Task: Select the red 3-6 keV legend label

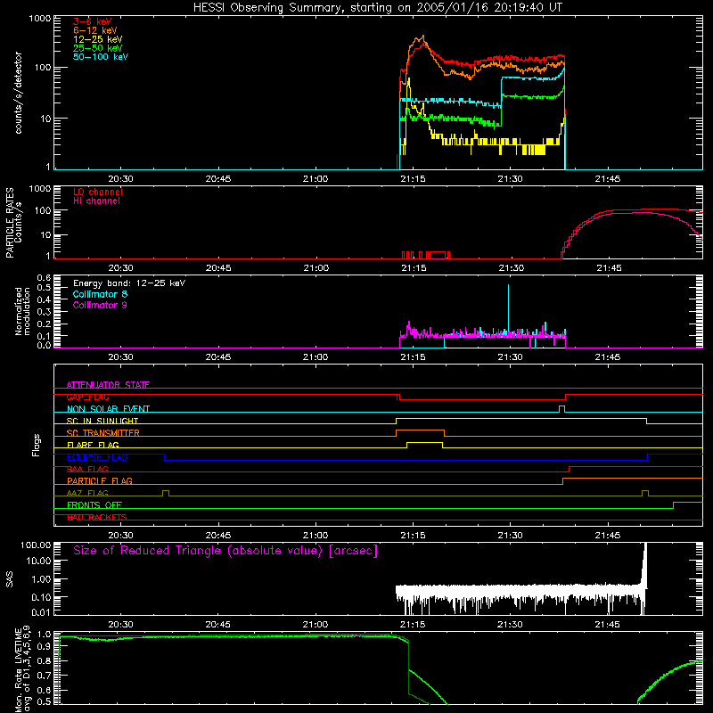Action: pos(93,21)
